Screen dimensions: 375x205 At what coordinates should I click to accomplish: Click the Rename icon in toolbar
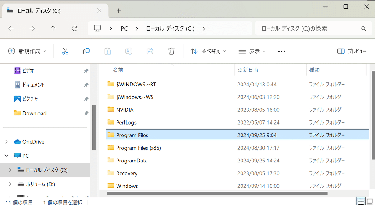pyautogui.click(x=129, y=51)
